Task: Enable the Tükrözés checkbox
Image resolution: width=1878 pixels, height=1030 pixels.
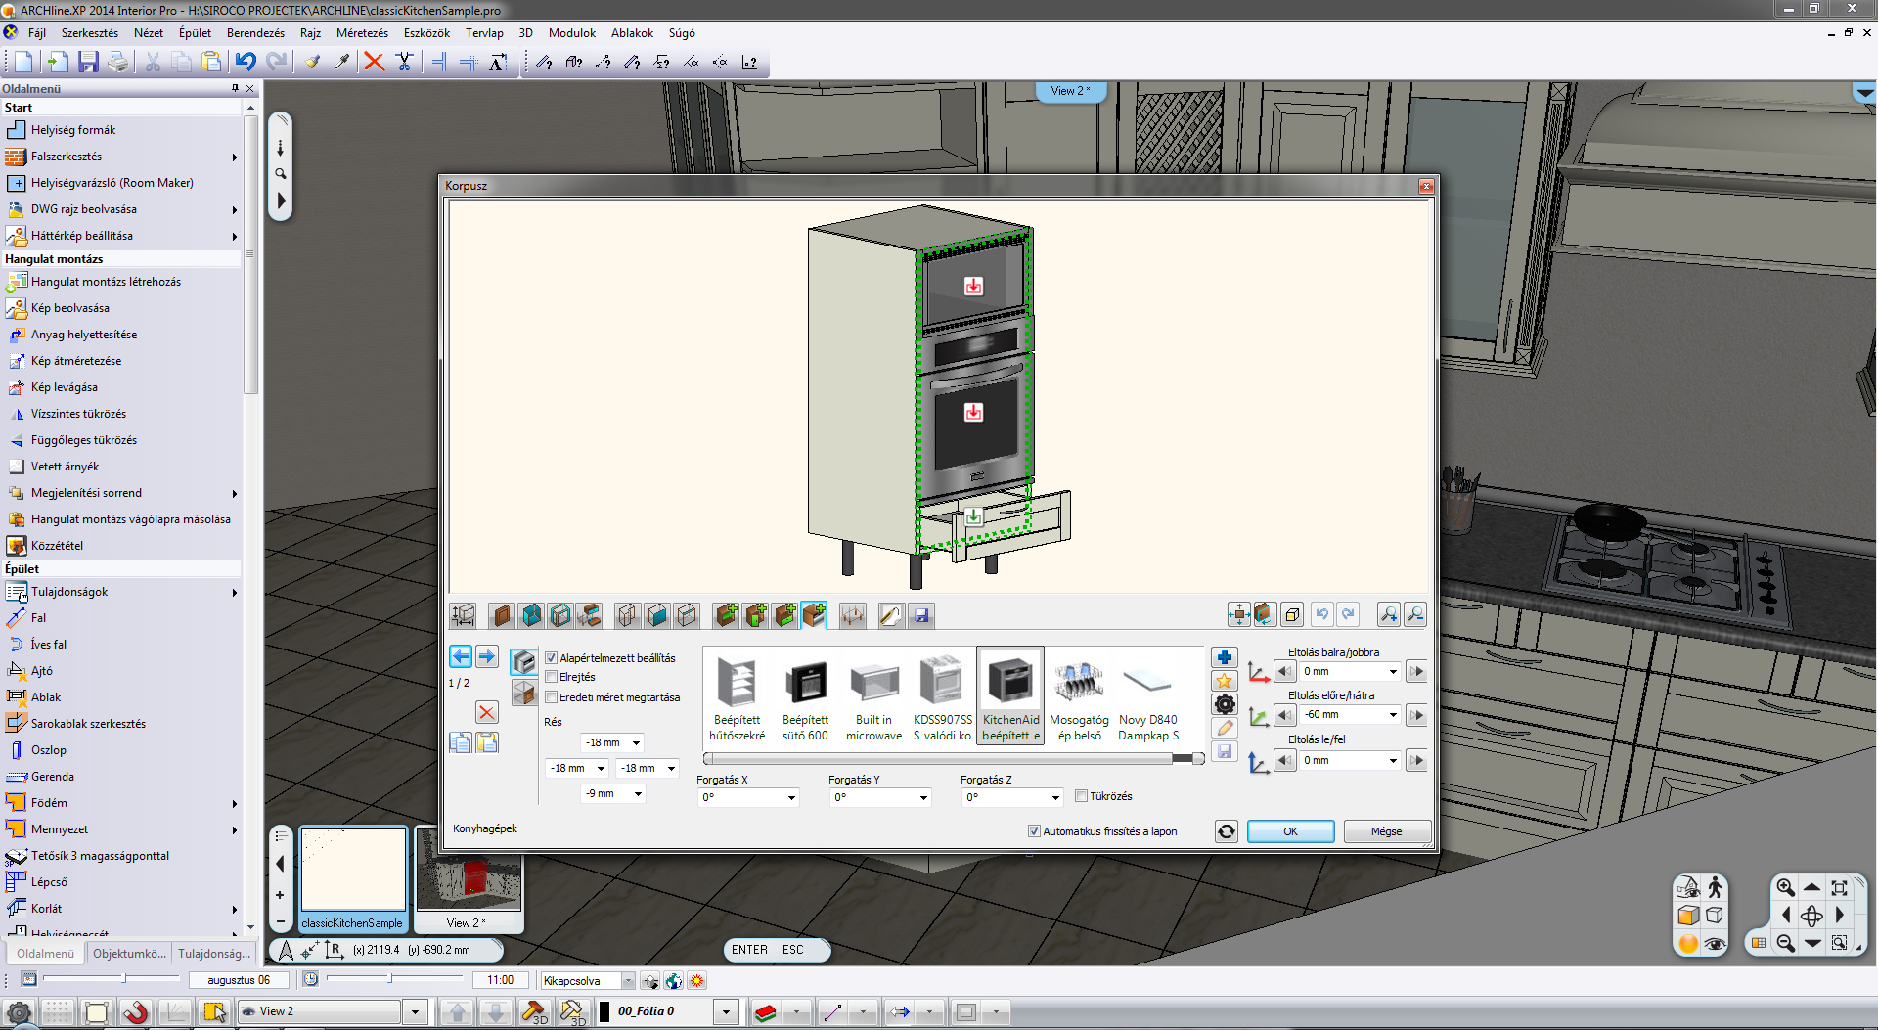Action: click(1081, 796)
